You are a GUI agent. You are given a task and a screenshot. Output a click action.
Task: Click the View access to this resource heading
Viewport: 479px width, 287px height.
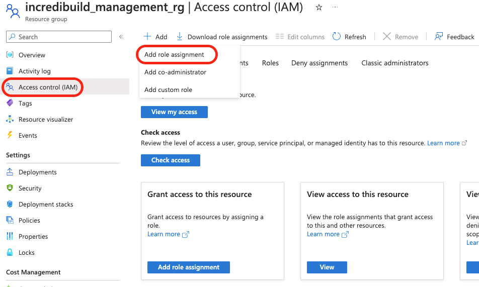pos(357,194)
